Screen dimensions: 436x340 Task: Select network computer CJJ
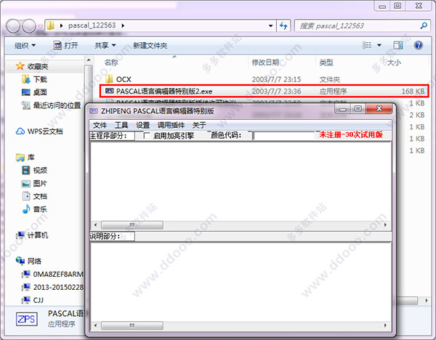tap(38, 300)
